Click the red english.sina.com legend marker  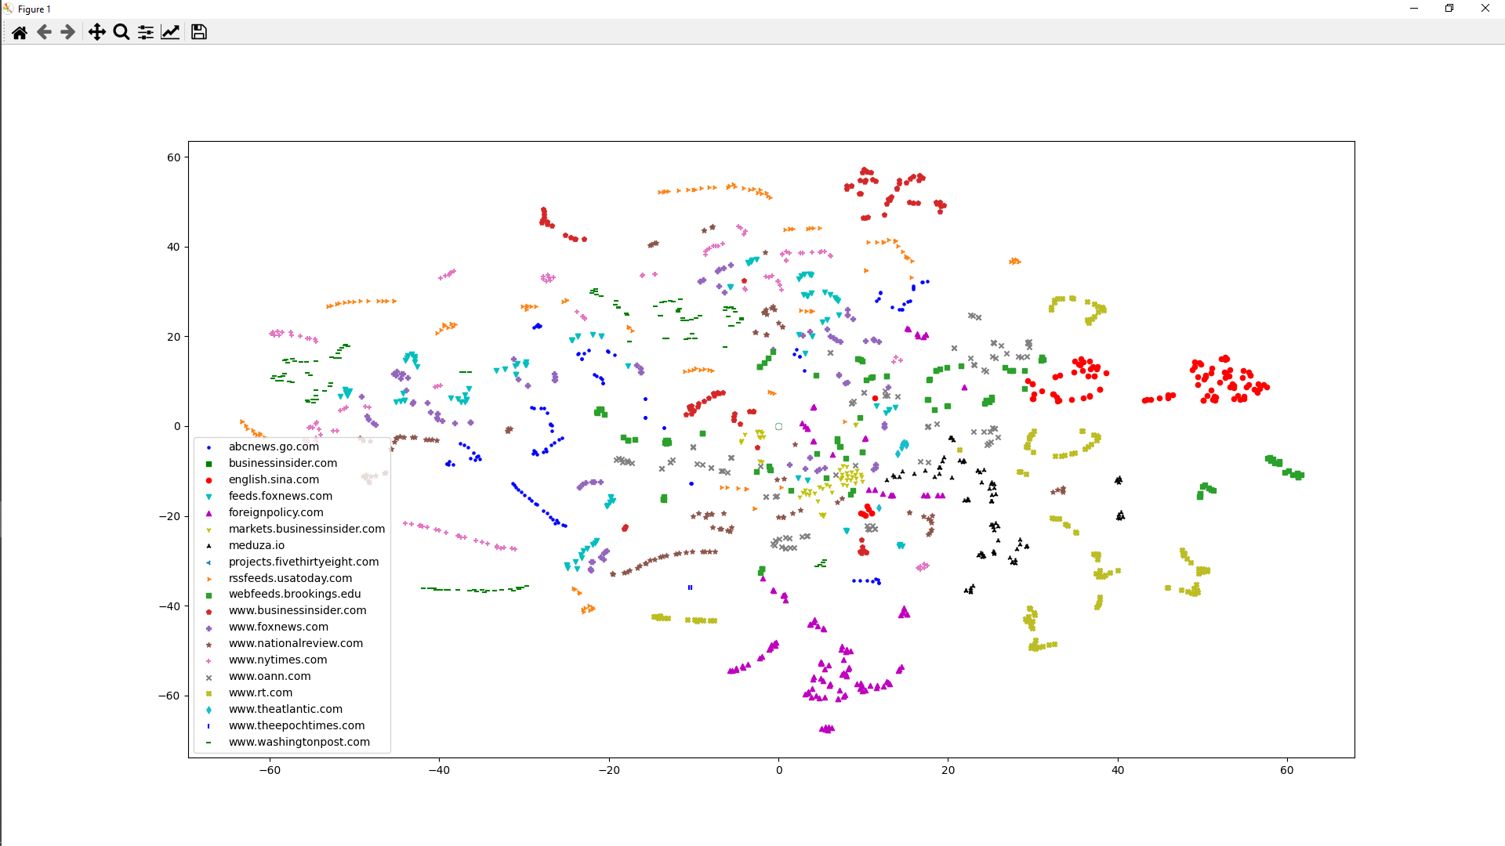209,480
